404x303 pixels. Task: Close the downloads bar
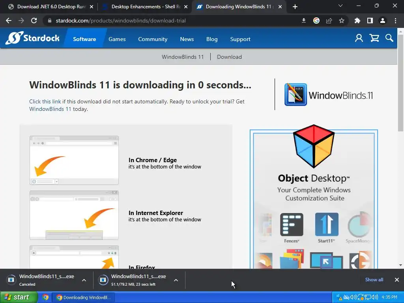pos(397,280)
